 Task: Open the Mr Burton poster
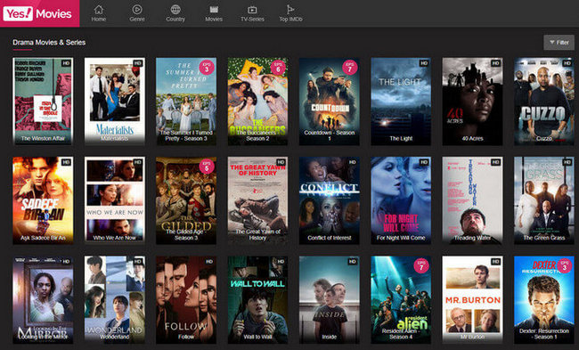coord(473,300)
